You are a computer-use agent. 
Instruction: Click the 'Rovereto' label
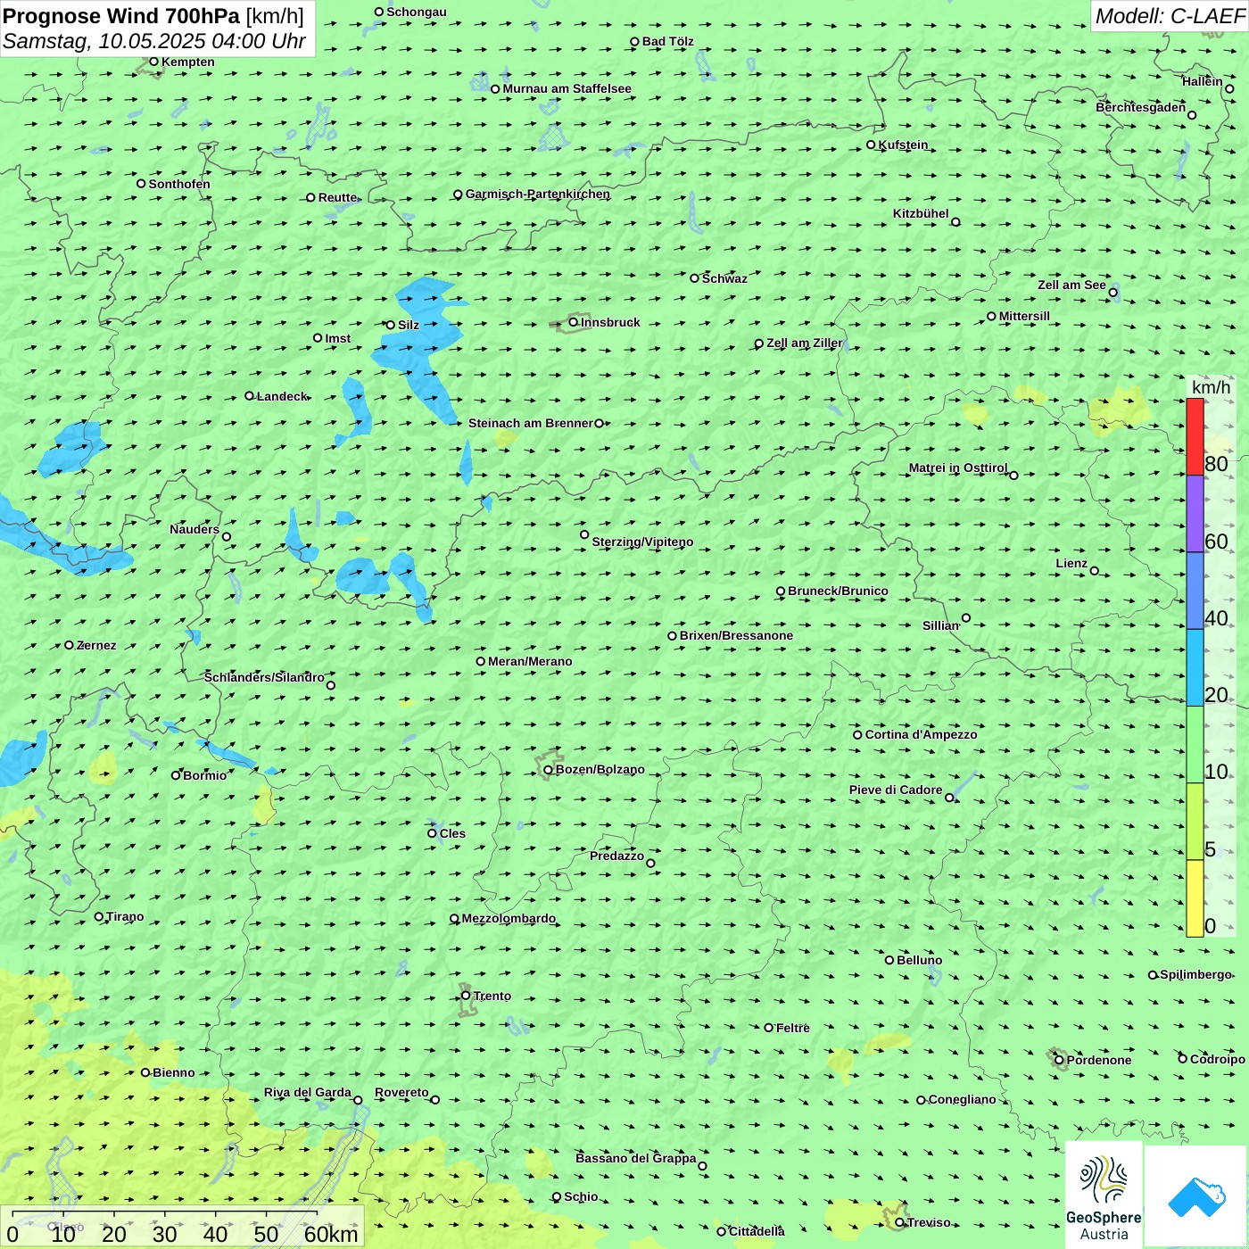click(401, 1092)
